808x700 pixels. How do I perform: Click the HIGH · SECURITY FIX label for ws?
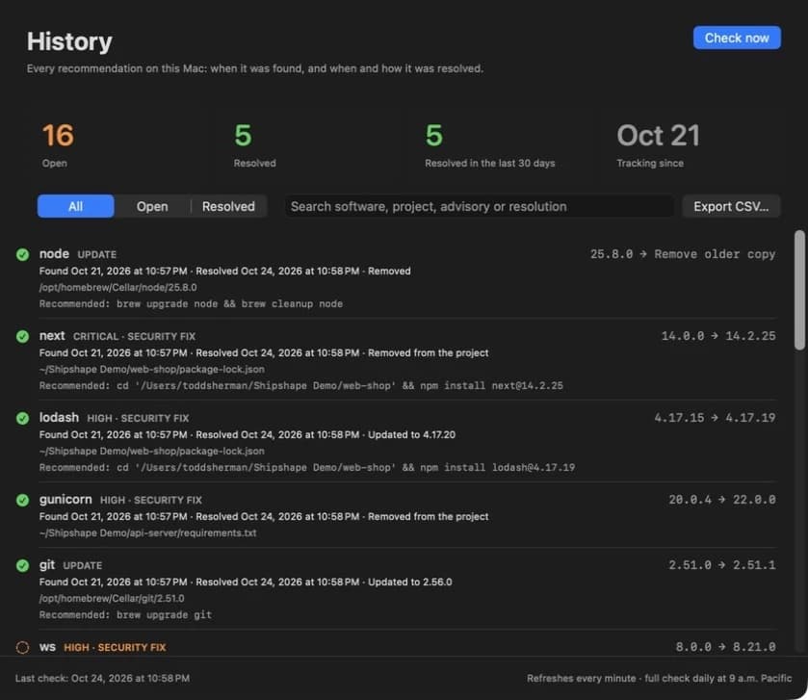[115, 647]
